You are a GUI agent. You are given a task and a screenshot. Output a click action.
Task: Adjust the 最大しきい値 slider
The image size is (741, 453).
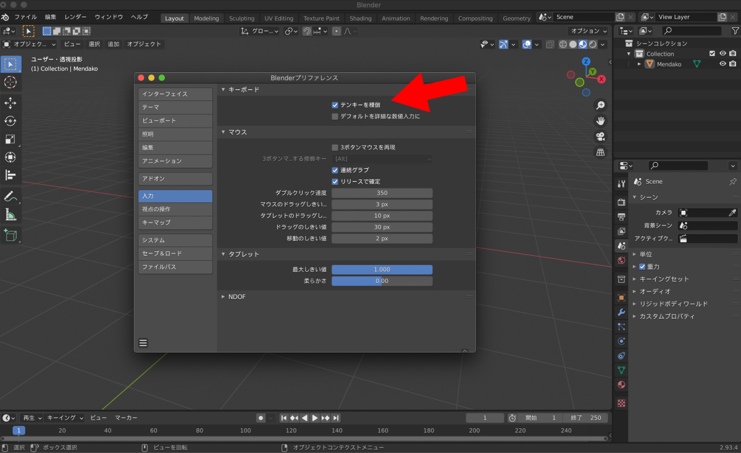coord(382,269)
